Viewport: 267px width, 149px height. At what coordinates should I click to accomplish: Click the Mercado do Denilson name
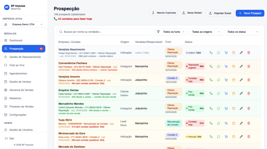point(72,147)
